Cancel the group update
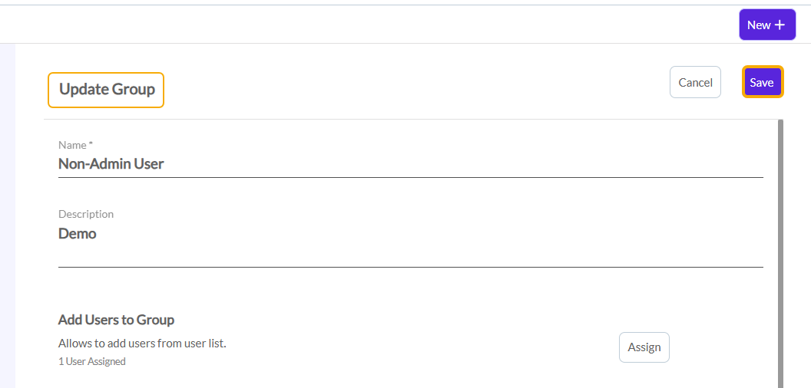The width and height of the screenshot is (811, 388). (x=695, y=82)
